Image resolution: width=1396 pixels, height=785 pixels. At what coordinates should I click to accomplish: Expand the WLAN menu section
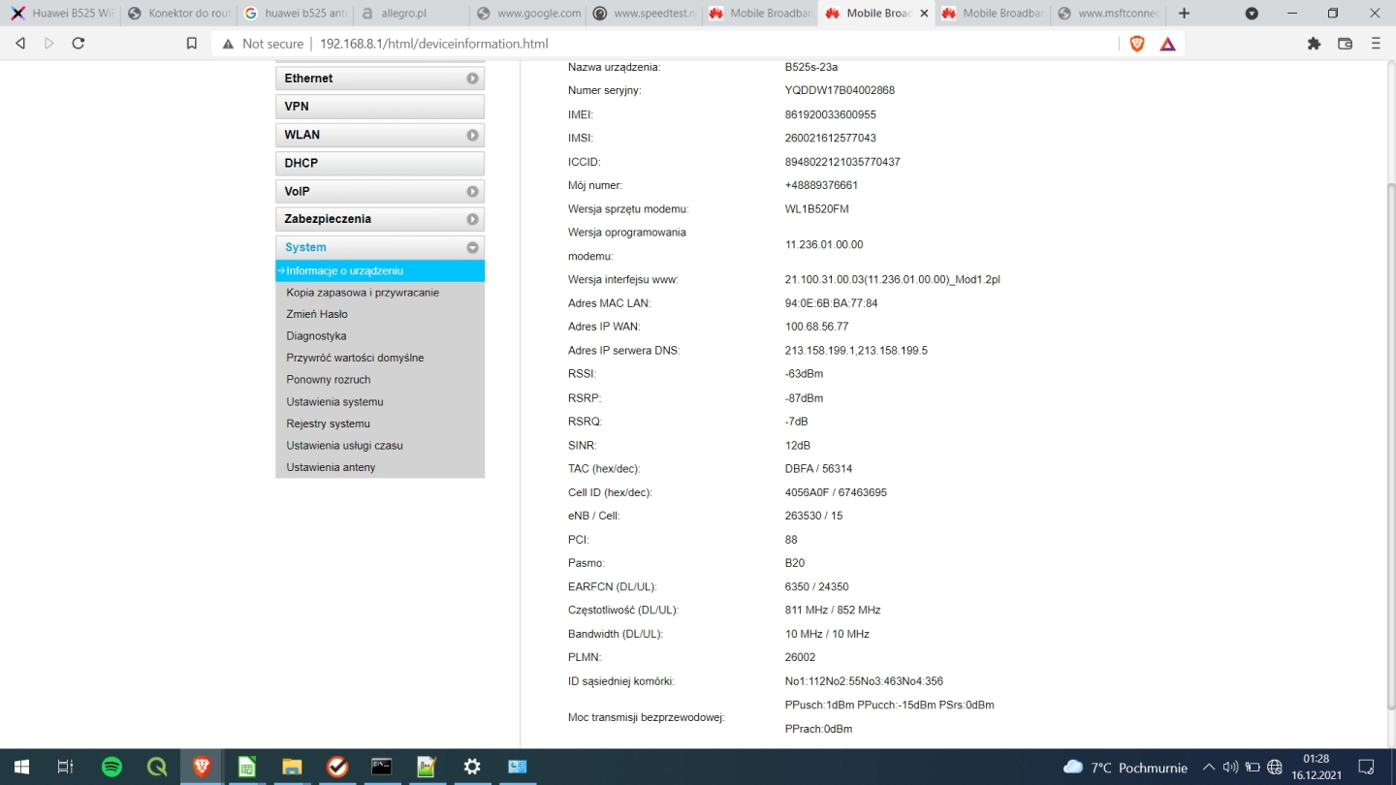click(x=472, y=136)
